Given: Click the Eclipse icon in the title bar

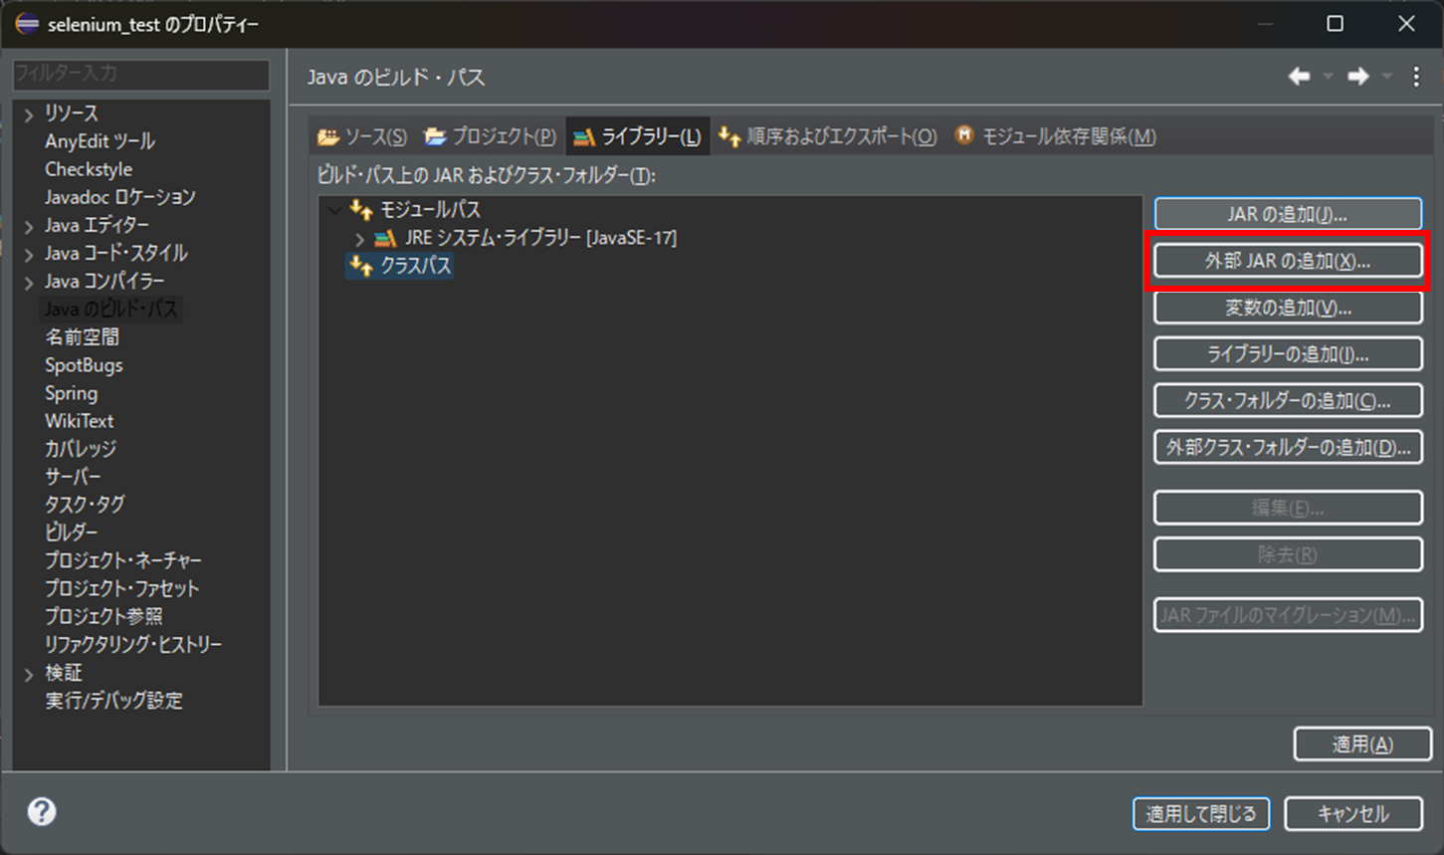Looking at the screenshot, I should click(x=25, y=23).
